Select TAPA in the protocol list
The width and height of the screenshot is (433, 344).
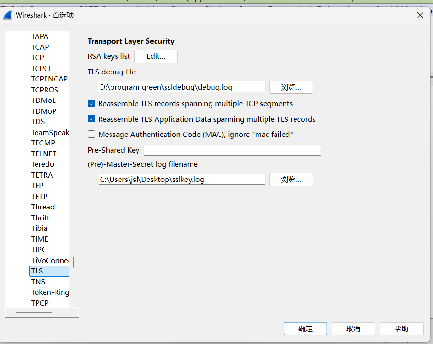pyautogui.click(x=39, y=36)
